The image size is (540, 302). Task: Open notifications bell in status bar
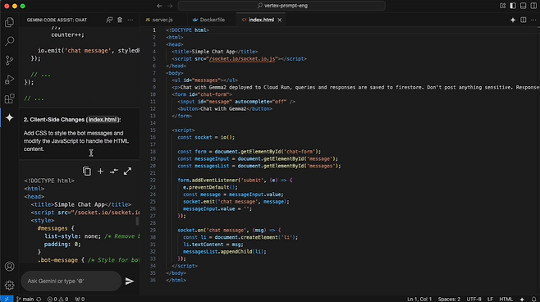pos(533,299)
